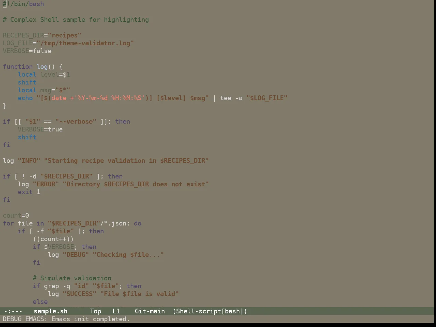Click the 'File $file is valid' string

(139, 294)
